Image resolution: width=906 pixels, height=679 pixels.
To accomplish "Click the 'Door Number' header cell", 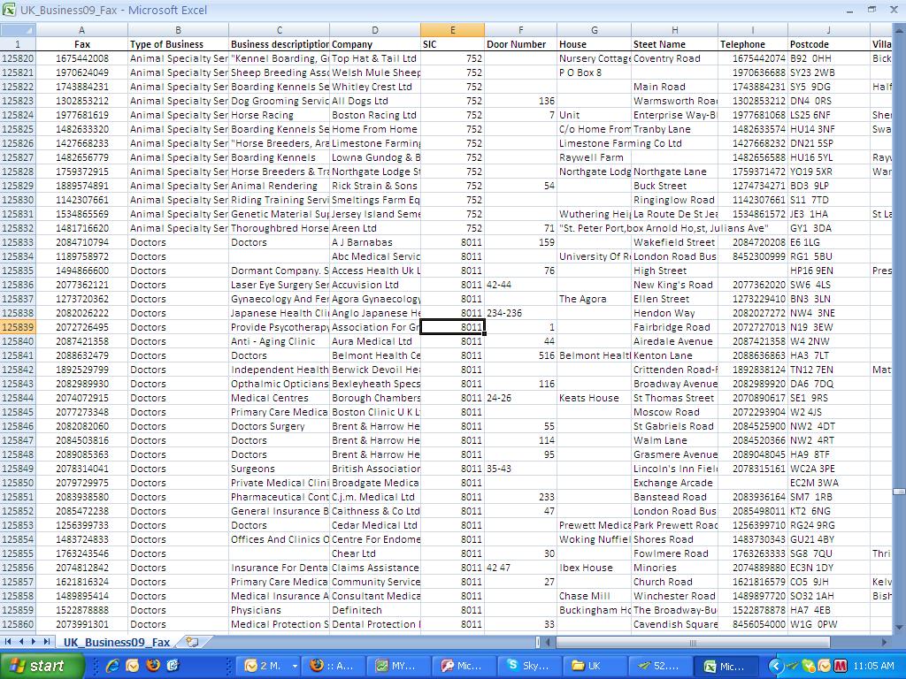I will (x=520, y=44).
